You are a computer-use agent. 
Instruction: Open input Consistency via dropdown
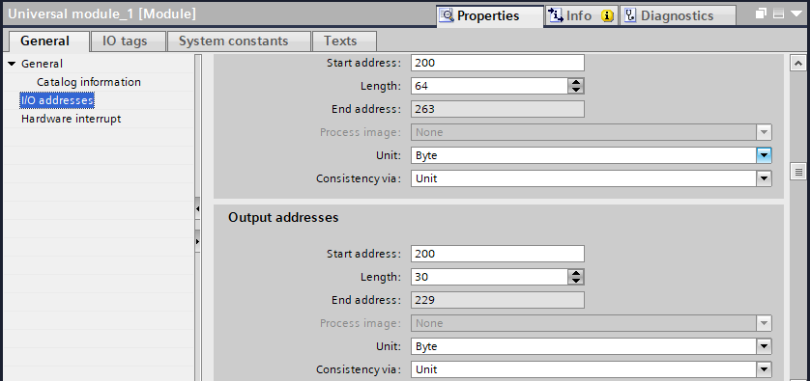(x=764, y=178)
